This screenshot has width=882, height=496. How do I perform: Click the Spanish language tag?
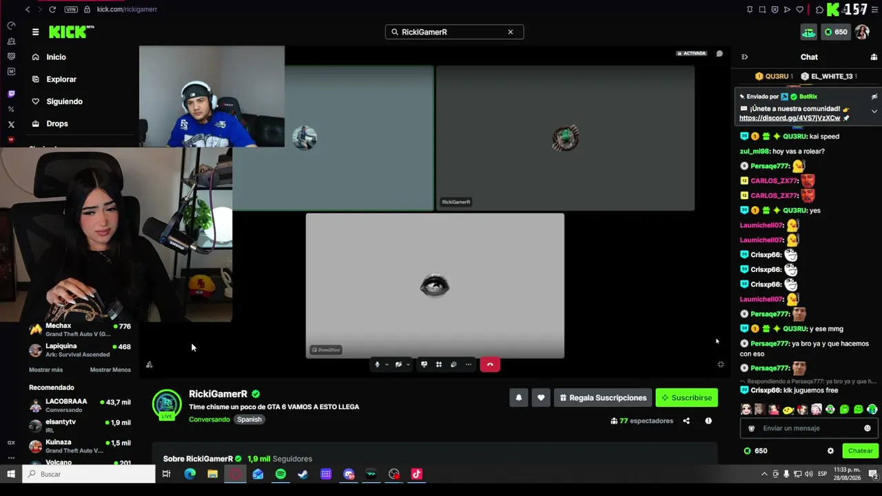click(249, 420)
